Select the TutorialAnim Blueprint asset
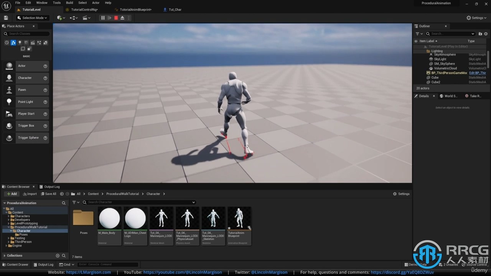This screenshot has height=276, width=491. (239, 226)
